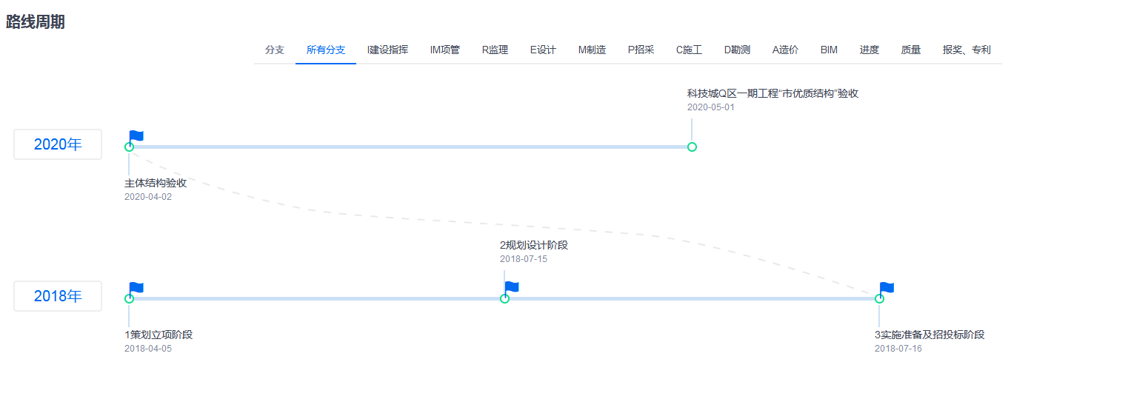
Task: Click the flag icon above 1策划立项阶段
Action: tap(136, 289)
